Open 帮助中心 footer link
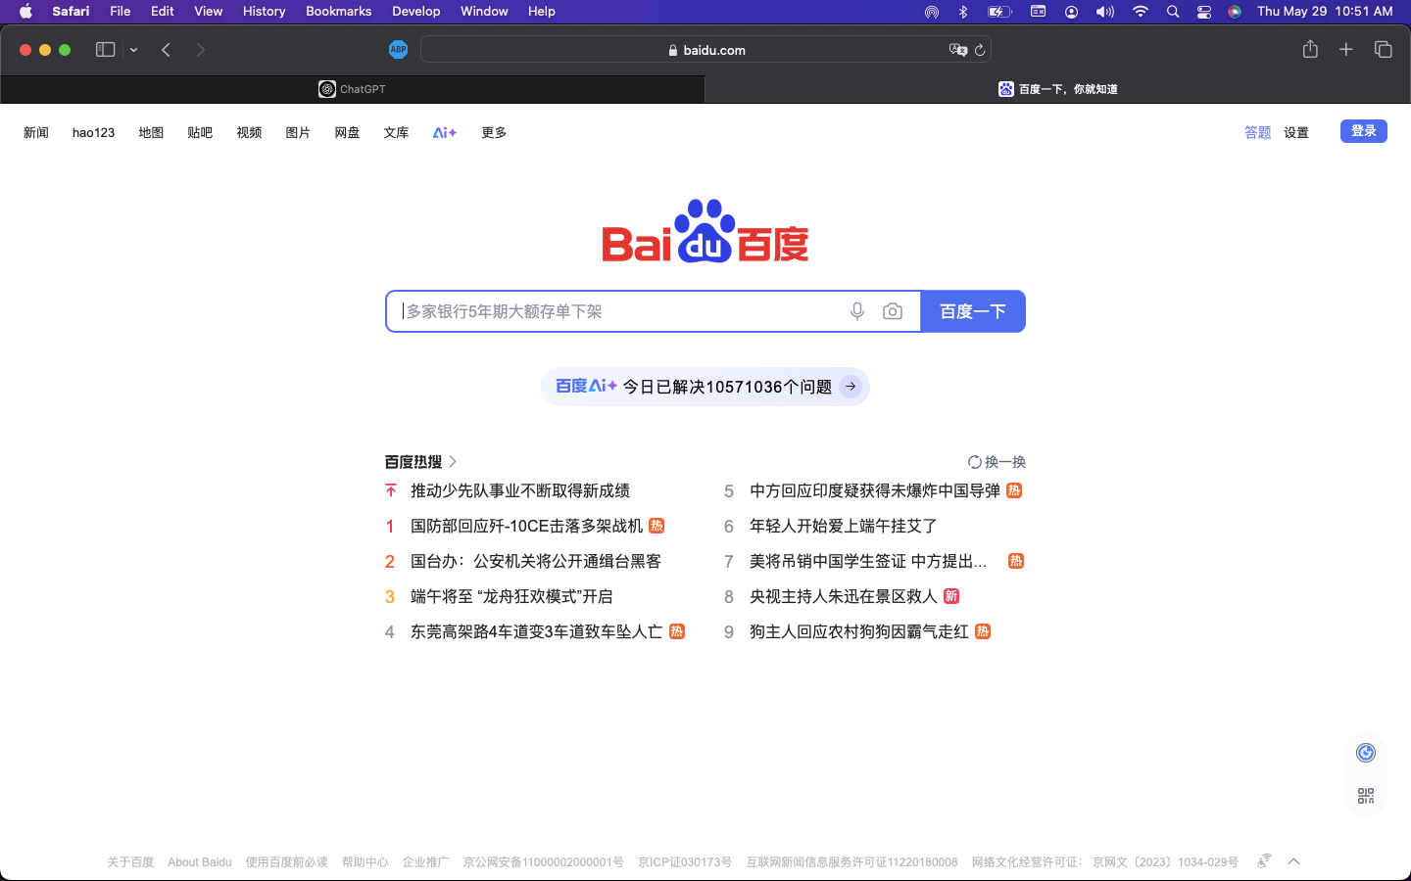Image resolution: width=1411 pixels, height=881 pixels. (365, 862)
